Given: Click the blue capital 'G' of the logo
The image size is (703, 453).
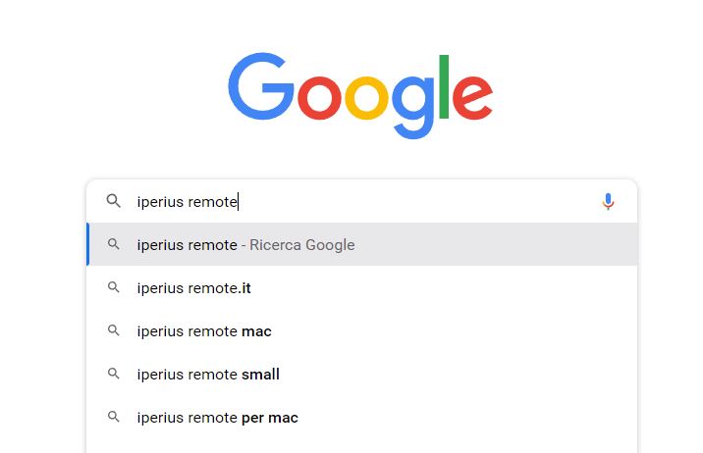Looking at the screenshot, I should (x=260, y=87).
